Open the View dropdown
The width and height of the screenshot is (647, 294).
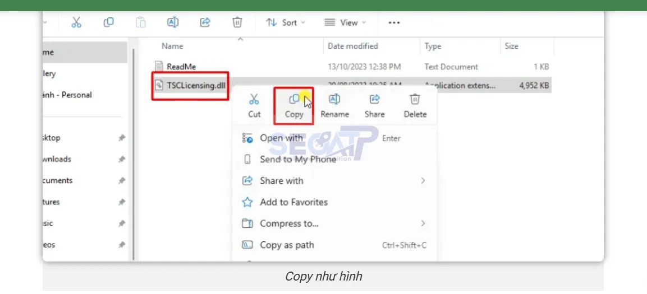click(345, 22)
